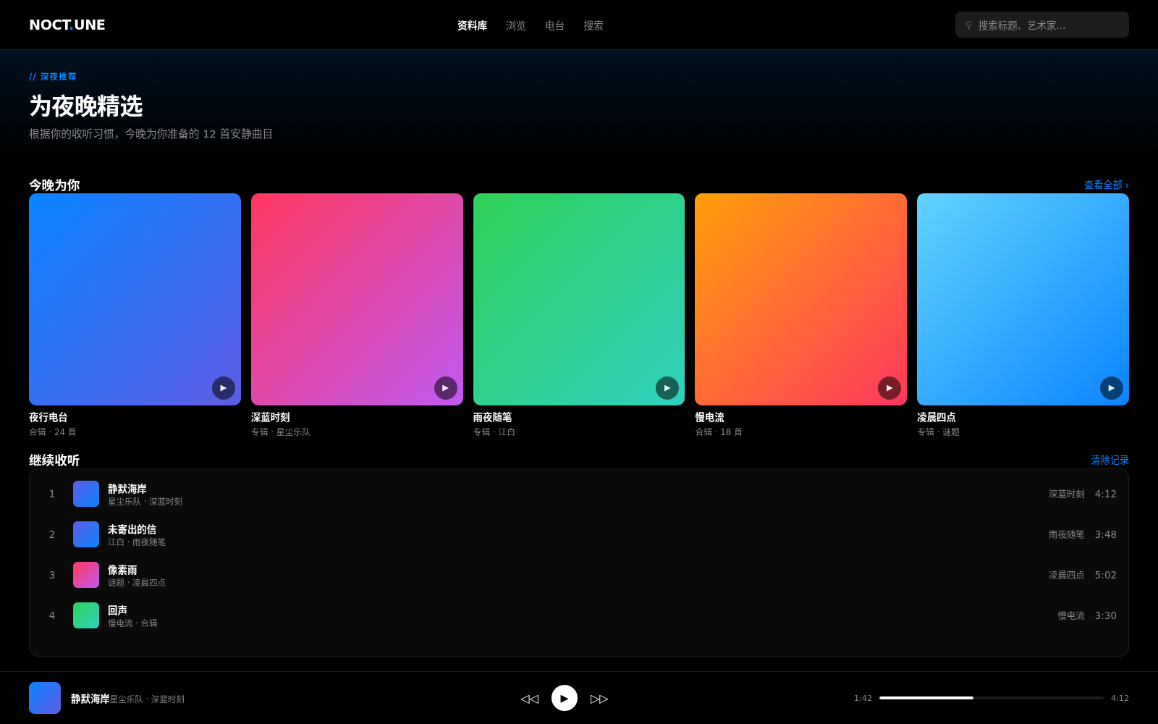Click the 夜行电台 card title

tap(48, 417)
